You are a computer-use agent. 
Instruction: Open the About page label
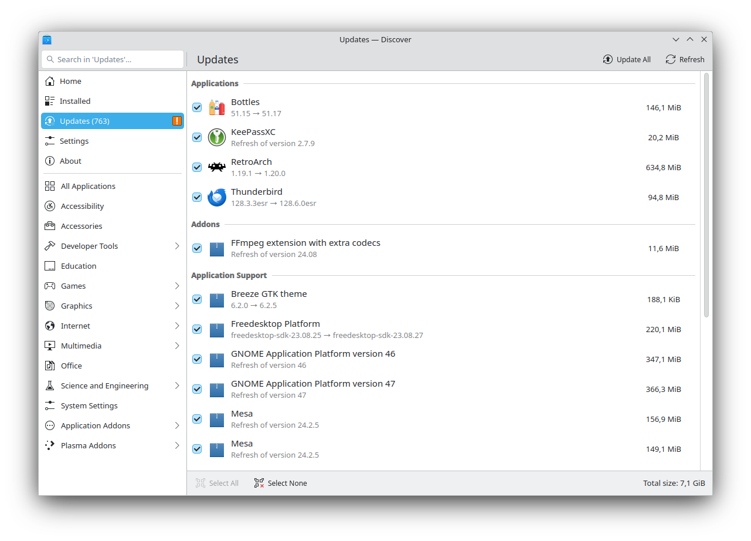(x=70, y=161)
